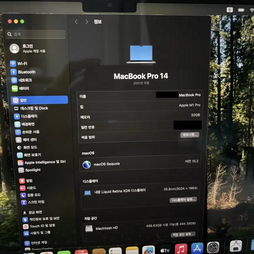Open 제어 센터 settings
The height and width of the screenshot is (254, 254).
click(x=26, y=140)
